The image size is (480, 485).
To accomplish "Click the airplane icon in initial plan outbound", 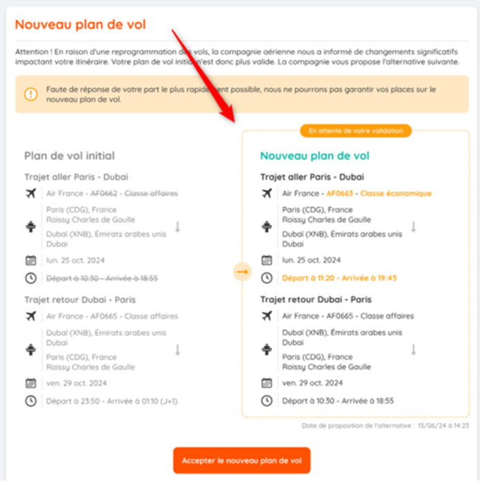I will click(30, 194).
